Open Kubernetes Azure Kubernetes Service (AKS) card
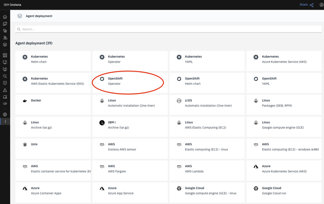 click(x=284, y=61)
